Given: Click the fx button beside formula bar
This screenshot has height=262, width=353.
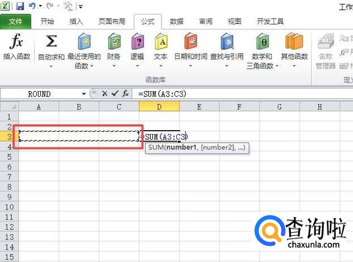Looking at the screenshot, I should point(126,93).
